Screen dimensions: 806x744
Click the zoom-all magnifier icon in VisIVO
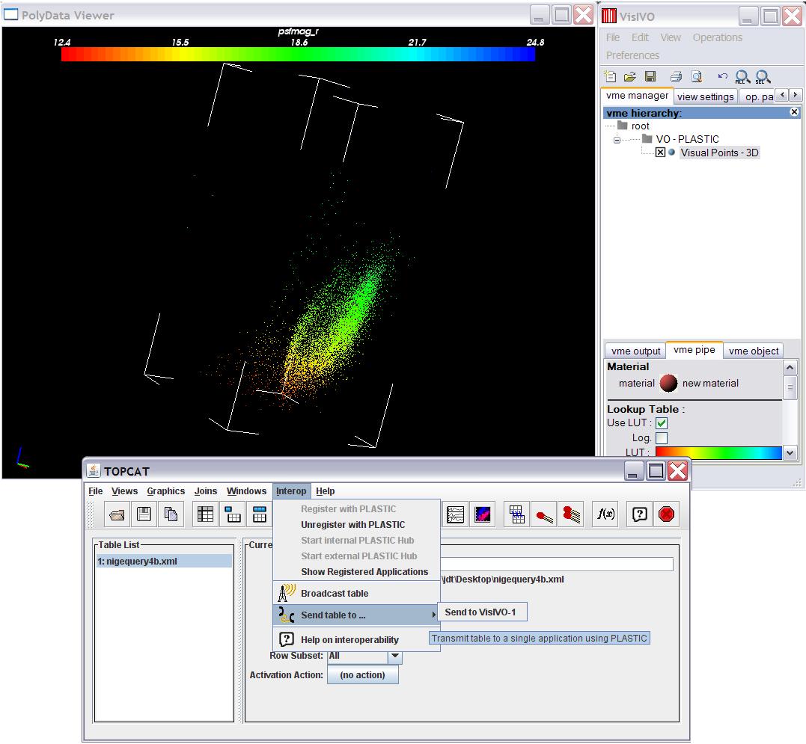[742, 76]
